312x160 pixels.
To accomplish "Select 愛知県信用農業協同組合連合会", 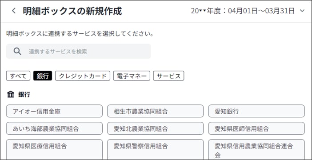I will pyautogui.click(x=256, y=149).
